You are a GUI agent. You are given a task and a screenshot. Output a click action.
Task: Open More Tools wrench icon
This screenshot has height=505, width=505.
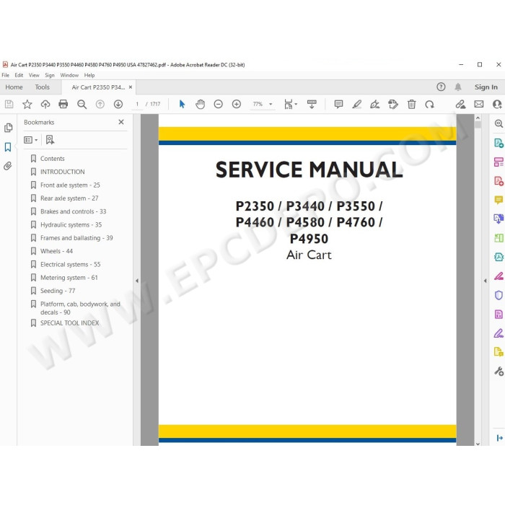click(x=499, y=371)
